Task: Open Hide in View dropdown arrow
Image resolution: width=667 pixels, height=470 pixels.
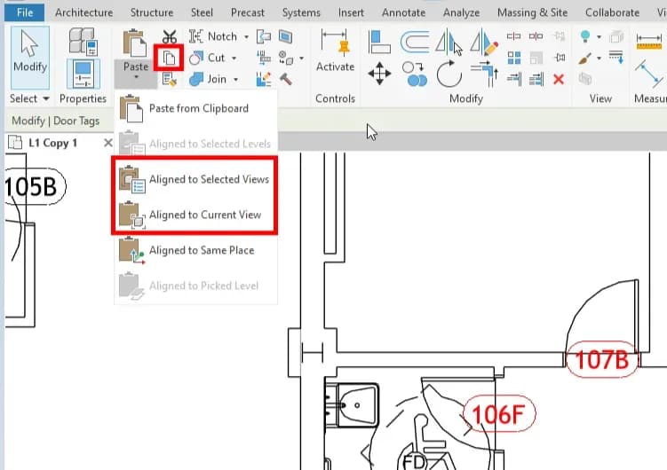Action: coord(599,37)
